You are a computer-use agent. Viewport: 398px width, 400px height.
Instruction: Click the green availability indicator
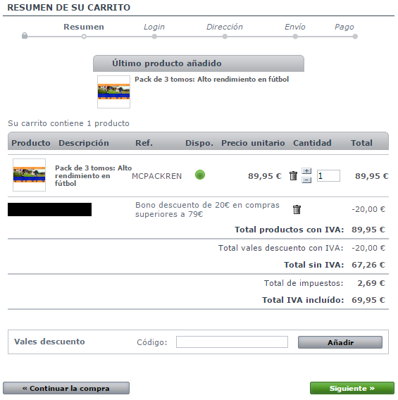click(200, 175)
